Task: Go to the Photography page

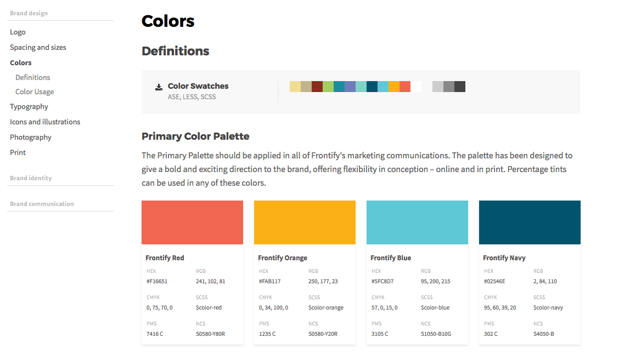Action: click(x=31, y=137)
